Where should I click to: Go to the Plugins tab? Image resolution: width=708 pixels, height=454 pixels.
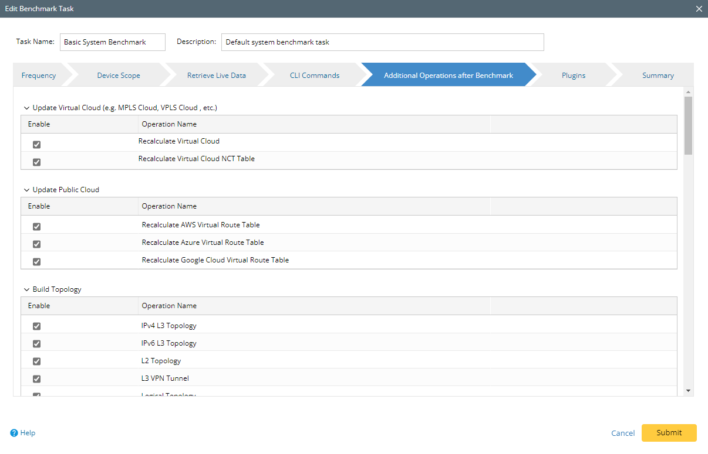coord(573,75)
